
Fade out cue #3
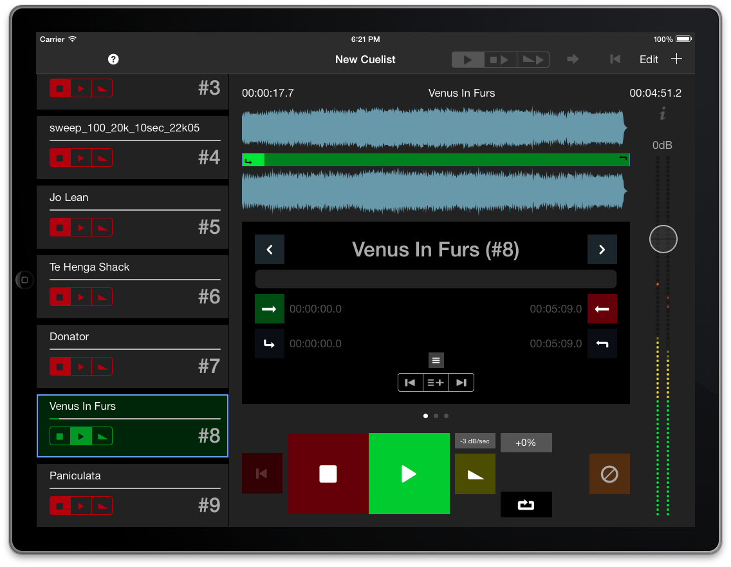[x=102, y=89]
